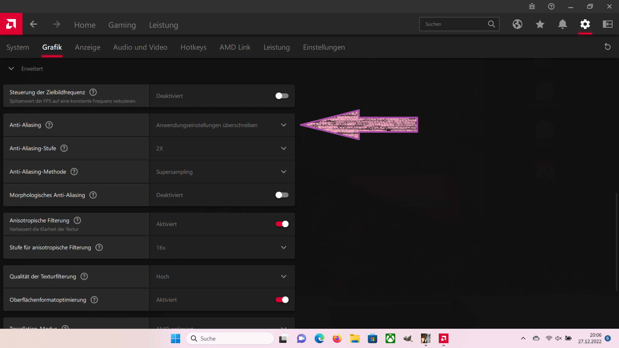Open notifications bell icon
This screenshot has height=348, width=619.
(563, 24)
